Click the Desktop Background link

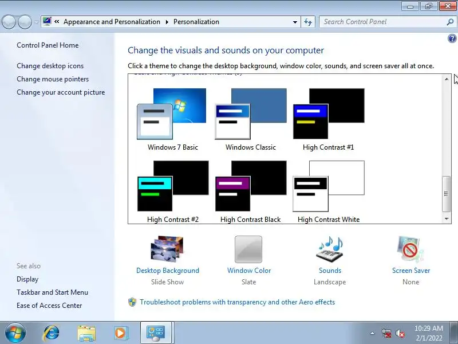click(x=168, y=271)
